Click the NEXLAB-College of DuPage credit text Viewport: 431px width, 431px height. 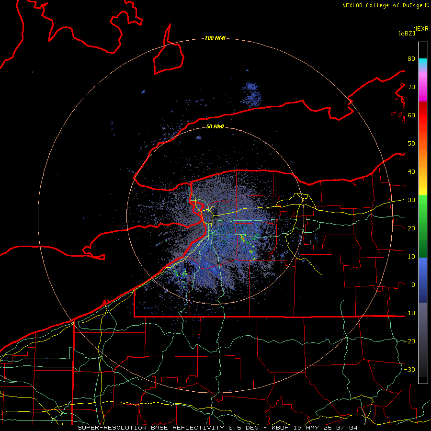(385, 5)
